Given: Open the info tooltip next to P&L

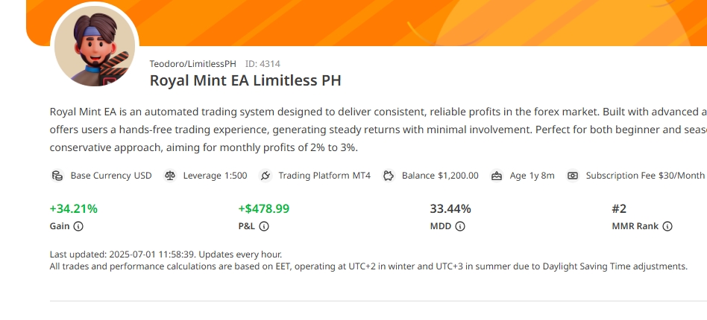Looking at the screenshot, I should (264, 226).
